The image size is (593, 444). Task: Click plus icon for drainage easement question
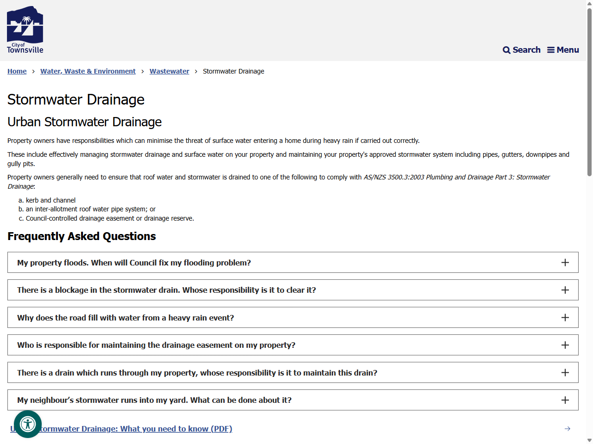click(565, 345)
